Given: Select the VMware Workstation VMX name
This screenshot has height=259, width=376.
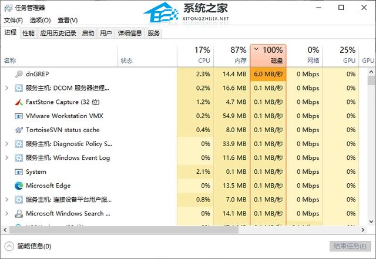Looking at the screenshot, I should (x=65, y=116).
